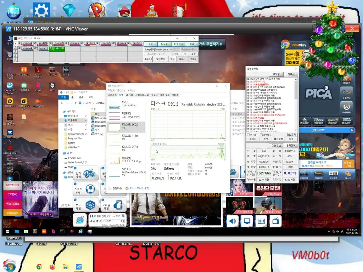Viewport: 363px width, 272px height.
Task: Select the VALORANT folder in Explorer tree
Action: tap(74, 147)
